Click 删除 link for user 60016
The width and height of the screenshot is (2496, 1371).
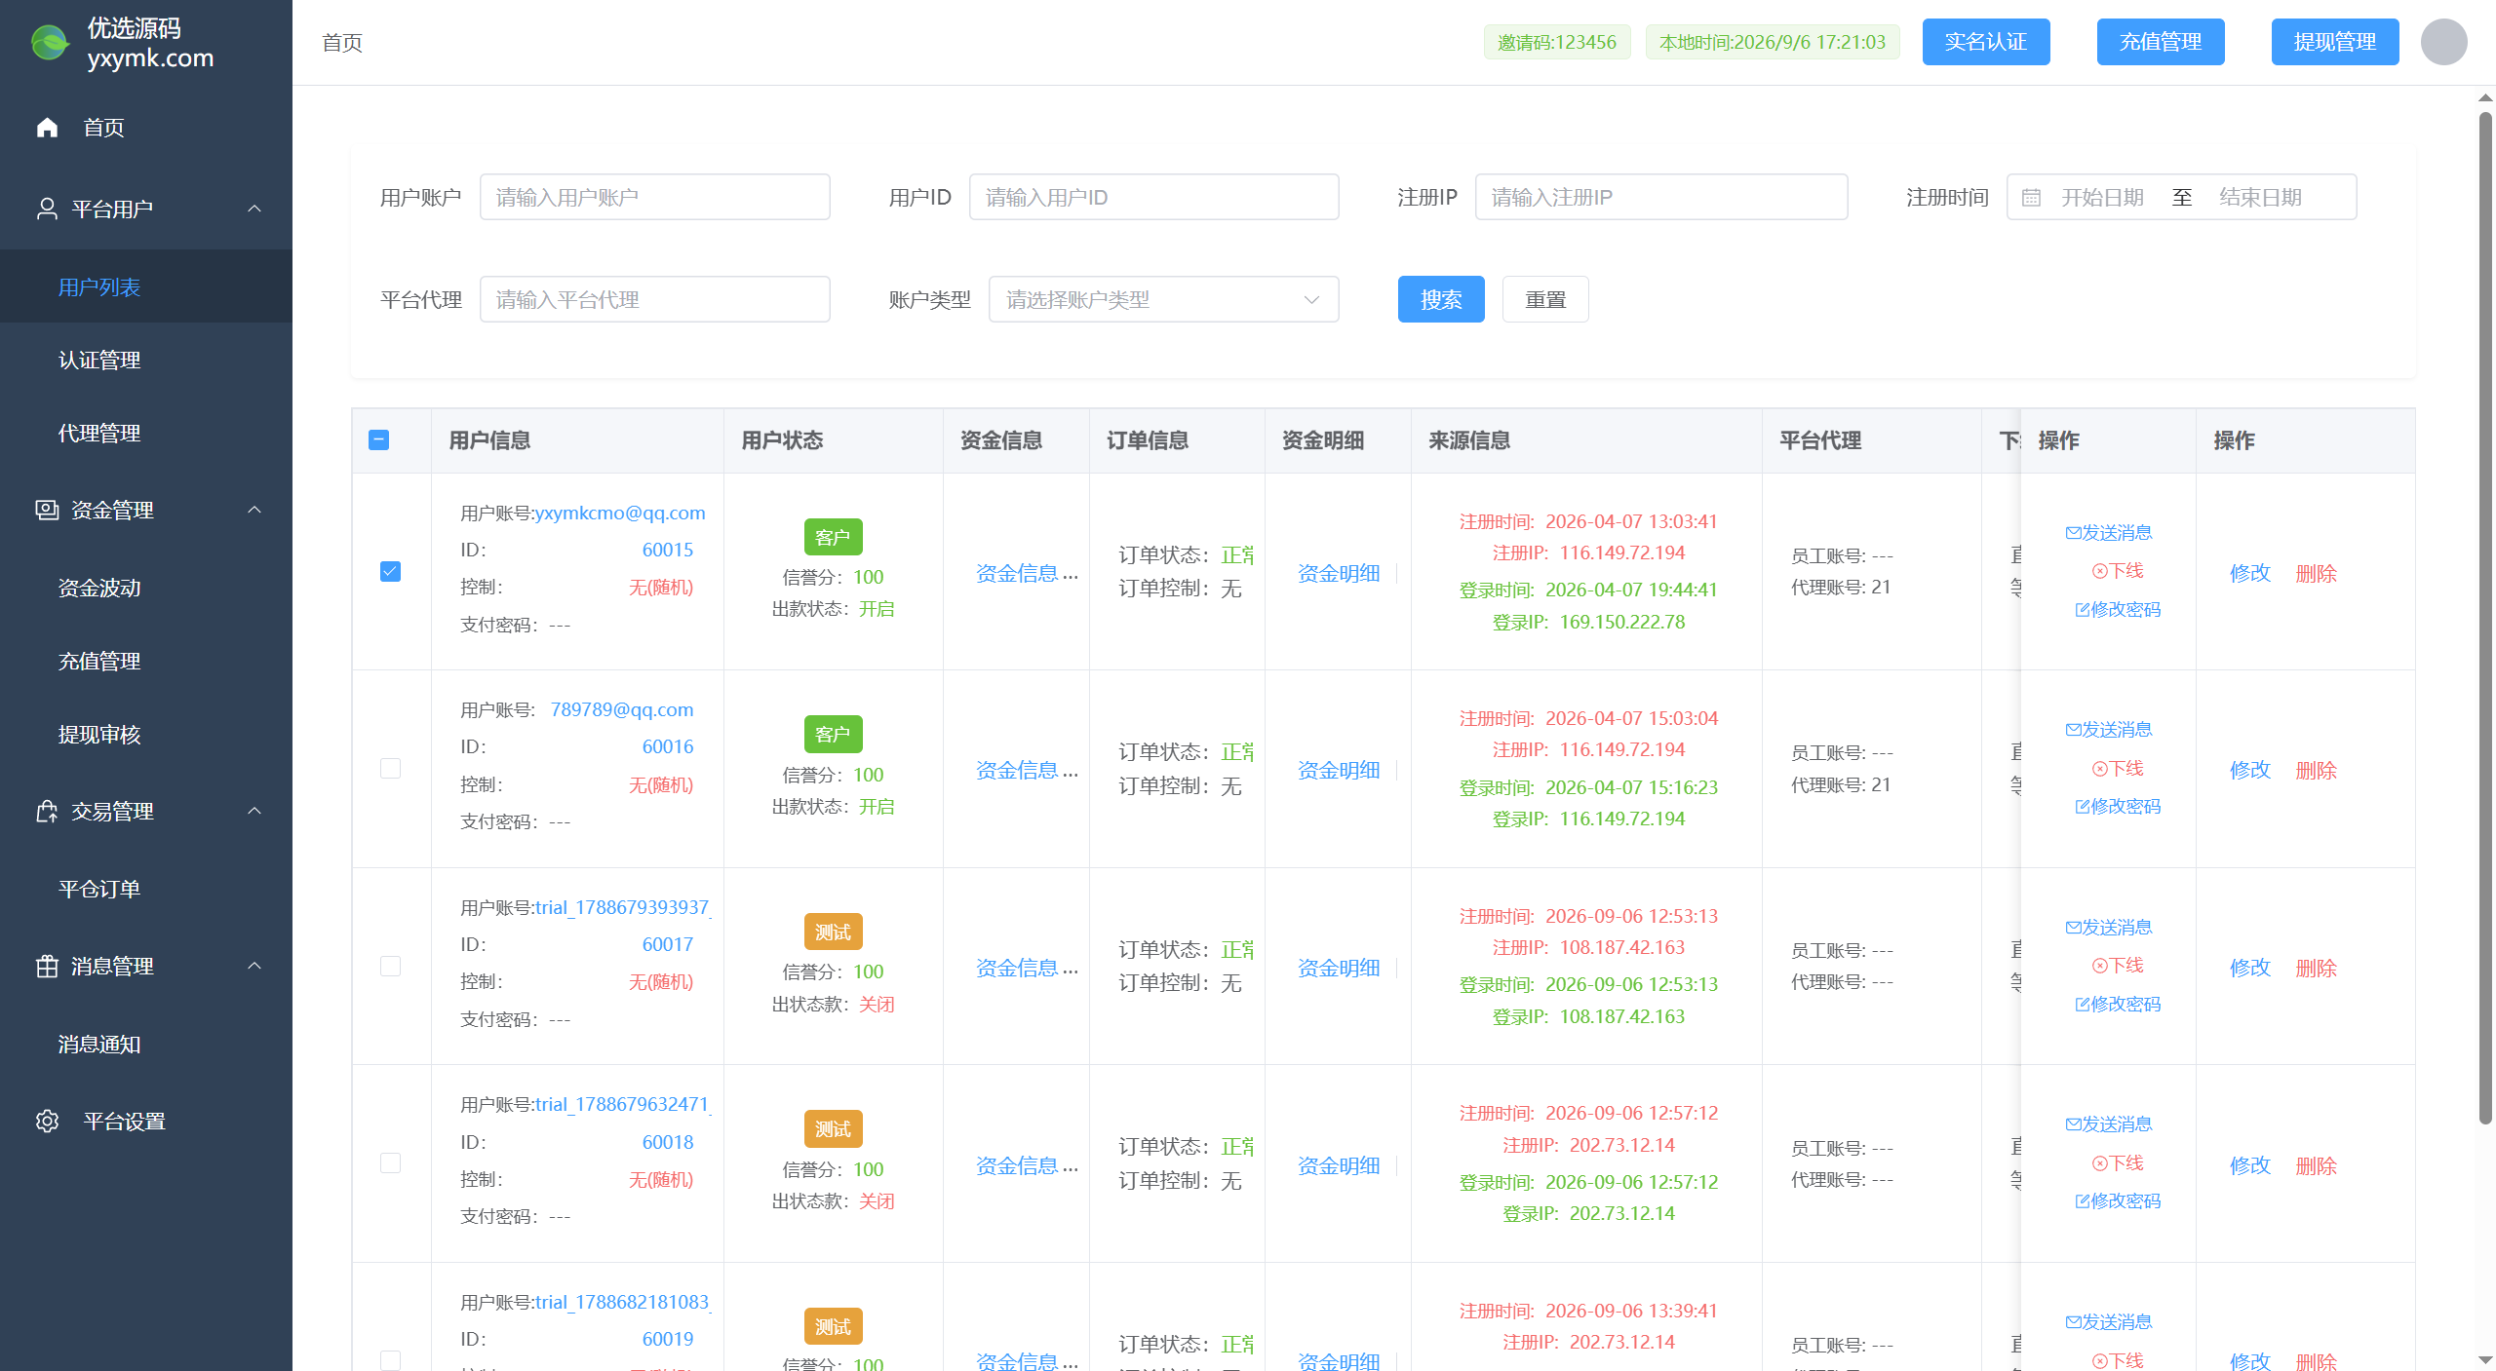point(2317,770)
